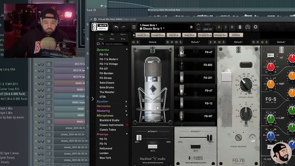Open the hamburger menu beside the preset name

pos(134,27)
